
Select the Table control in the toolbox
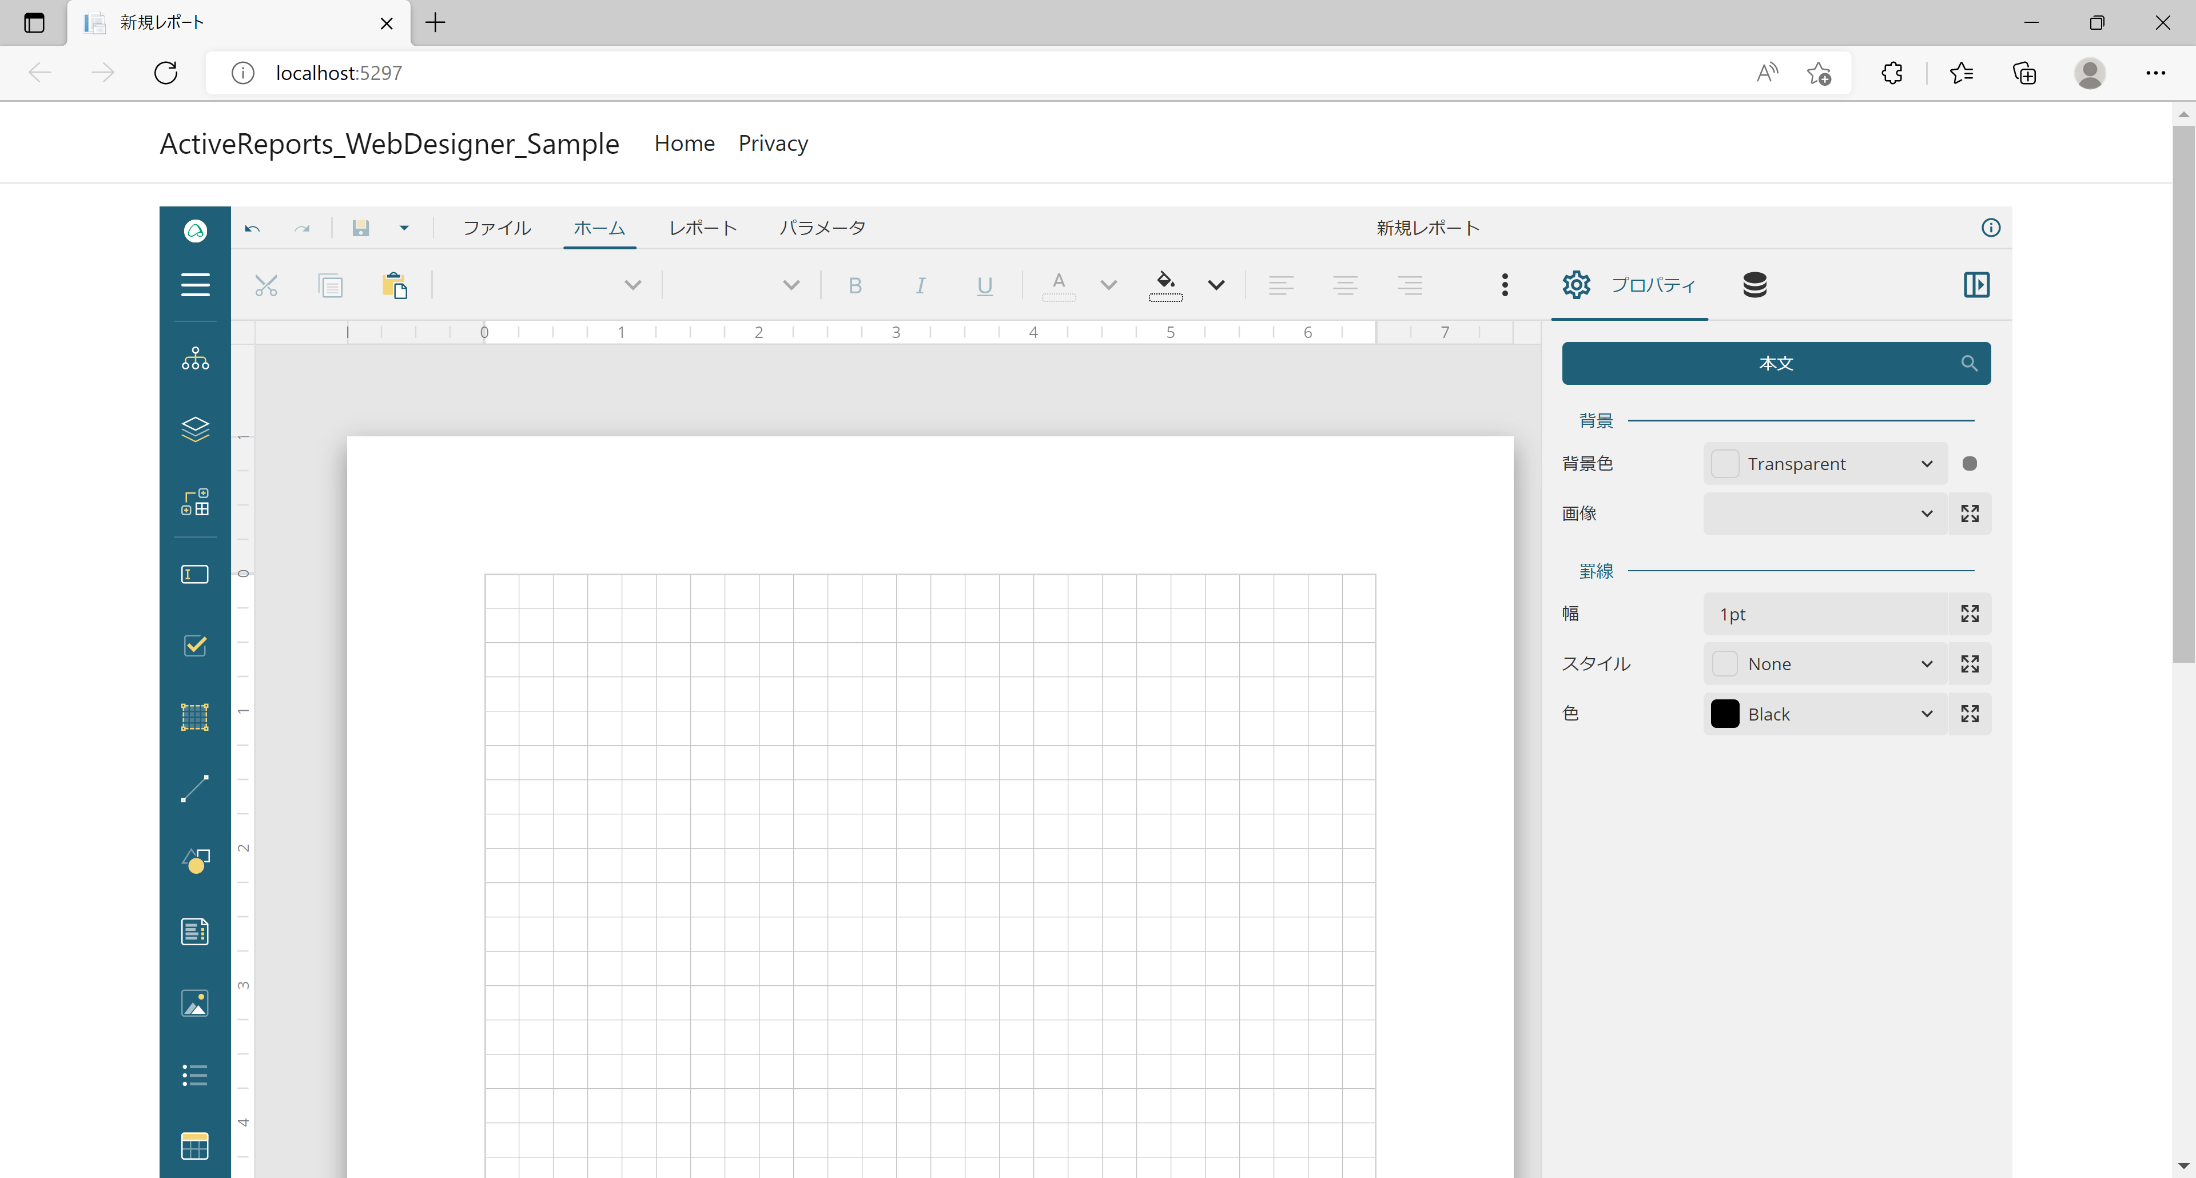(x=195, y=1147)
